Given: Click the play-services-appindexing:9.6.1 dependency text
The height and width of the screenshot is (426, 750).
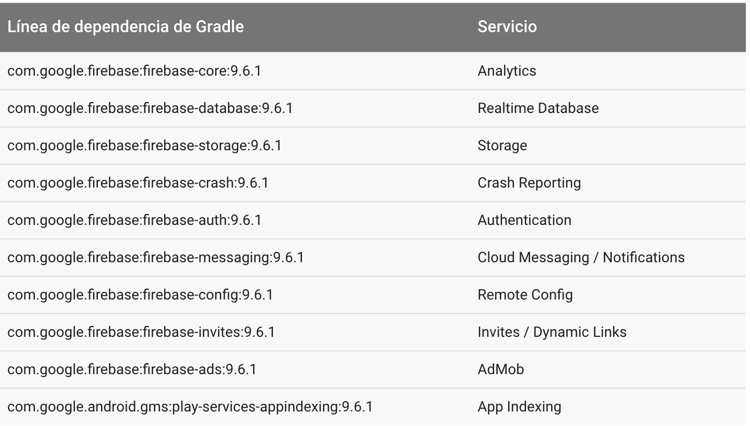Looking at the screenshot, I should [x=190, y=407].
